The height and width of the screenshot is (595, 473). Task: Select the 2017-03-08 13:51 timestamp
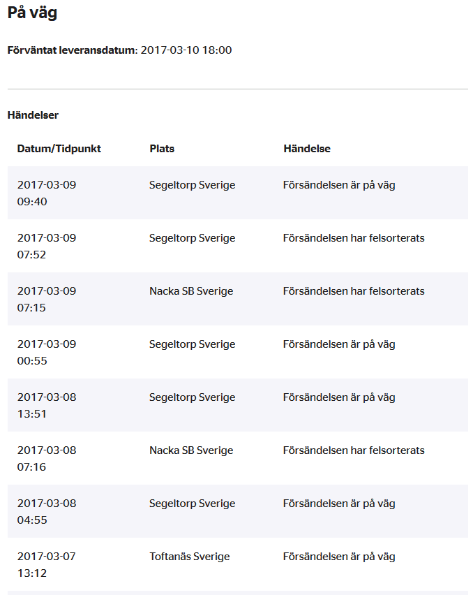(x=47, y=405)
